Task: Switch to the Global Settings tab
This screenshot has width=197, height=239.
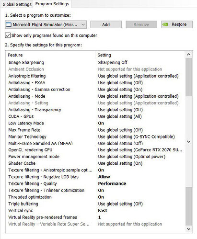Action: [17, 4]
